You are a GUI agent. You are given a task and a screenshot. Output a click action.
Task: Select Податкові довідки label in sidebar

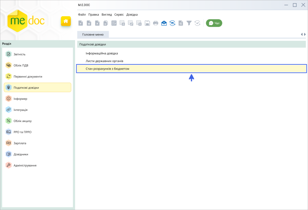[x=26, y=88]
